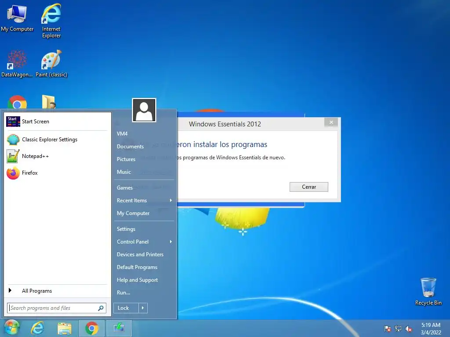Select the folder desktop icon beside Chrome
The height and width of the screenshot is (337, 450).
(x=49, y=102)
